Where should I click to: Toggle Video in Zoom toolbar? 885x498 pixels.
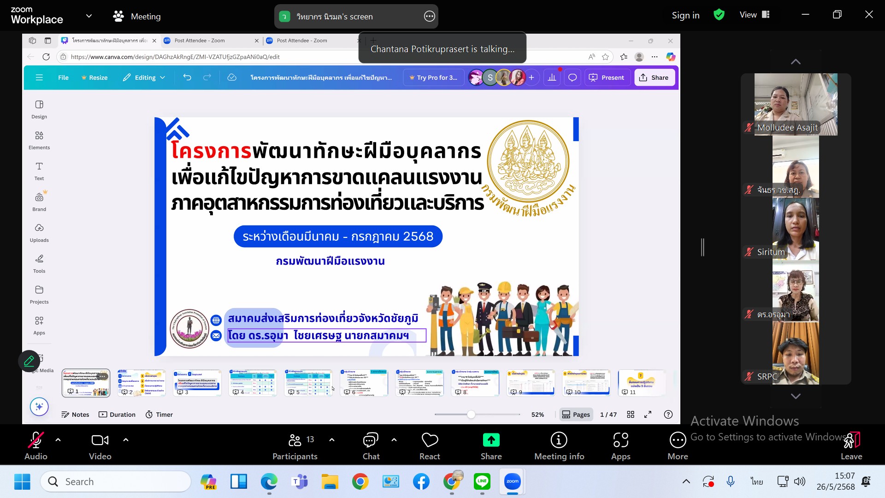(x=100, y=445)
